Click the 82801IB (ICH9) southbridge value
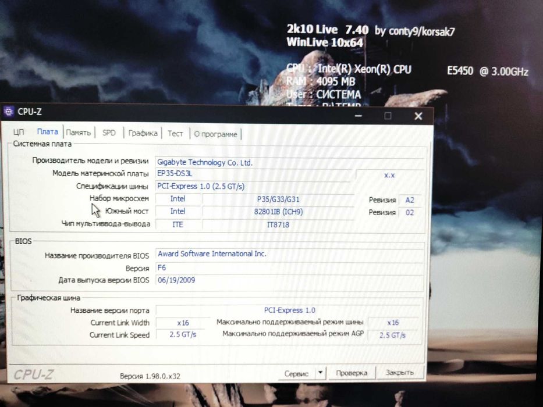This screenshot has height=407, width=543. (278, 212)
